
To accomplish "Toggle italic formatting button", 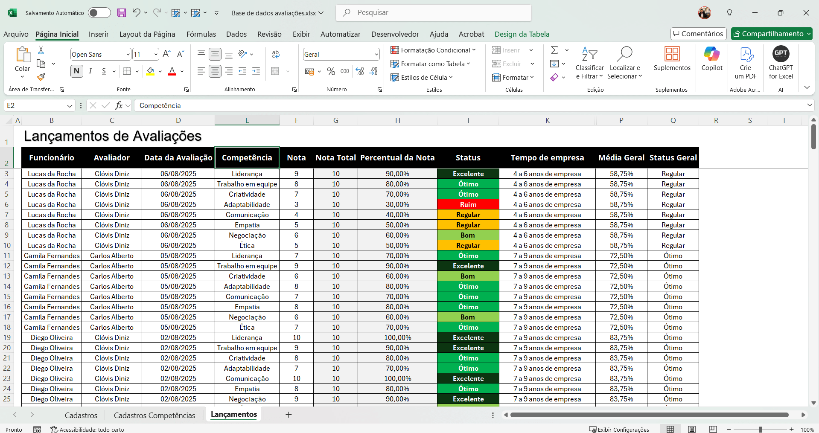I will [90, 71].
